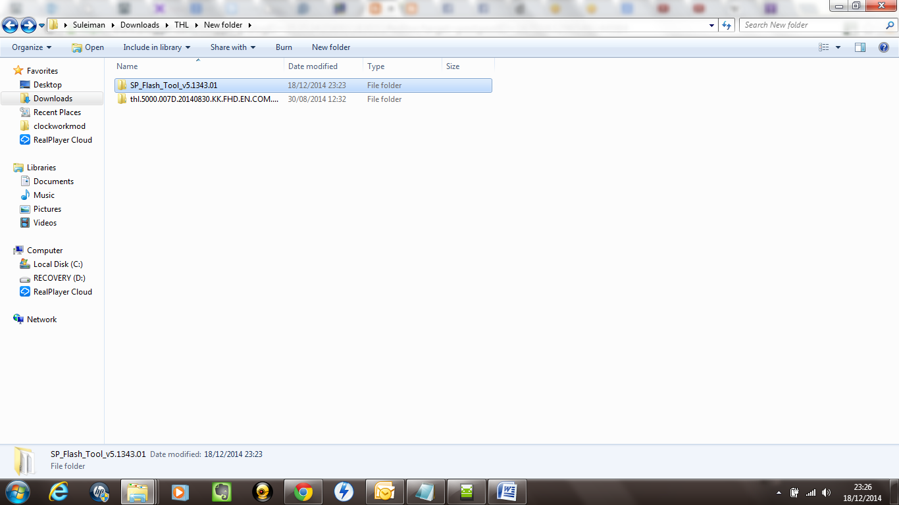Open RealPlayer Cloud under Favorites

tap(63, 140)
